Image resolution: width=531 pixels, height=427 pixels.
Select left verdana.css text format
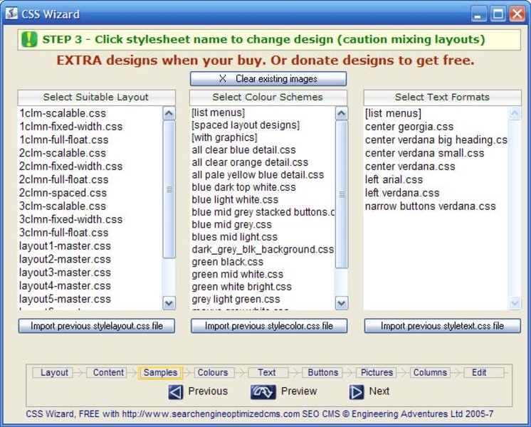[402, 193]
